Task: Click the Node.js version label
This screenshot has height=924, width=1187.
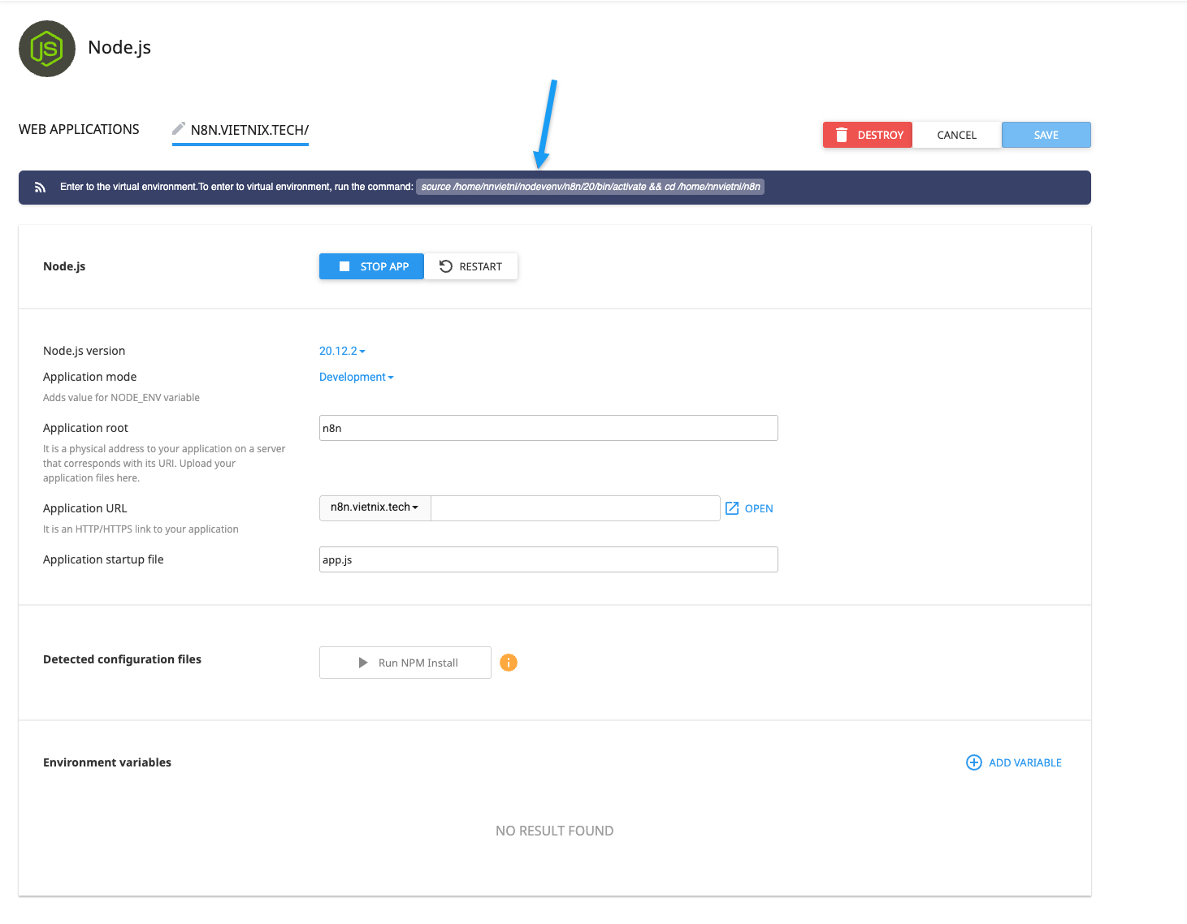Action: pos(84,351)
